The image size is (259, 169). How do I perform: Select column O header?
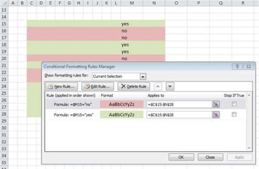click(176, 3)
